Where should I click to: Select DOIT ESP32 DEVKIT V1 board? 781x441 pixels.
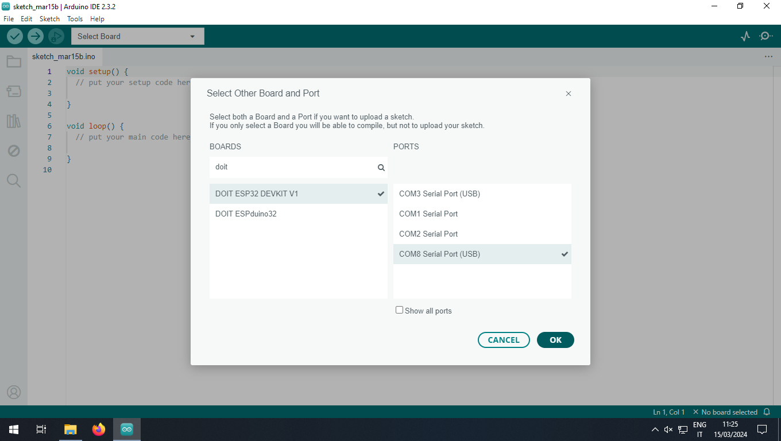pyautogui.click(x=299, y=194)
